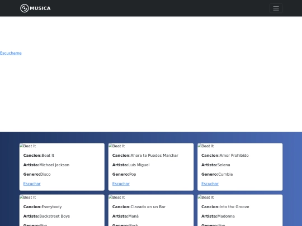This screenshot has height=226, width=302.
Task: Click song title Clavado en un Bar
Action: click(148, 207)
